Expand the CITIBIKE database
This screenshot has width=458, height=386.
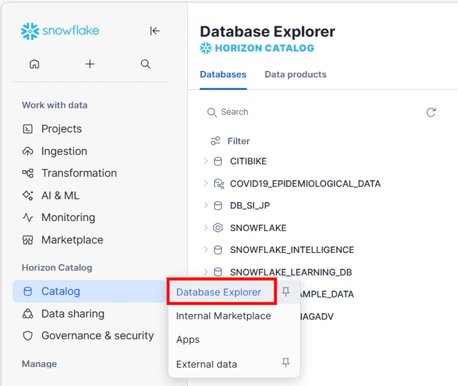click(206, 161)
